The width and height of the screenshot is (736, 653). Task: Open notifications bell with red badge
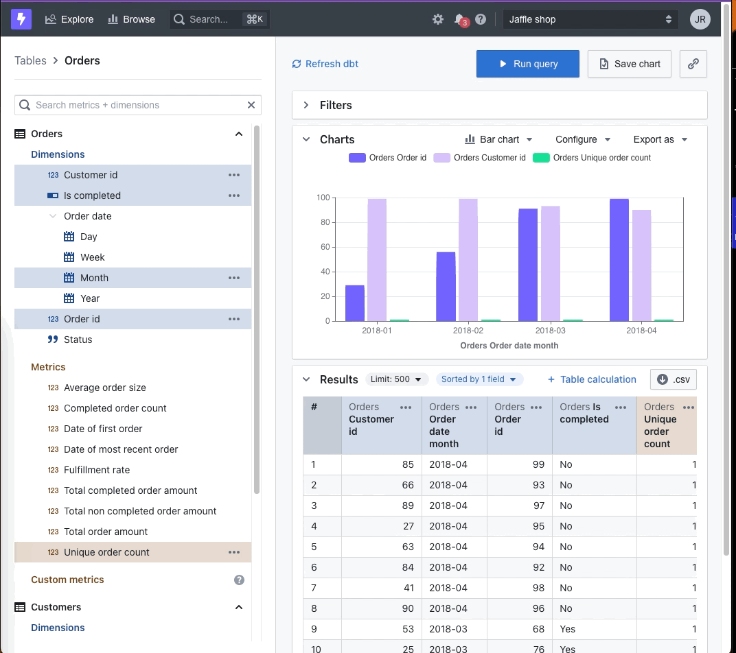[461, 20]
